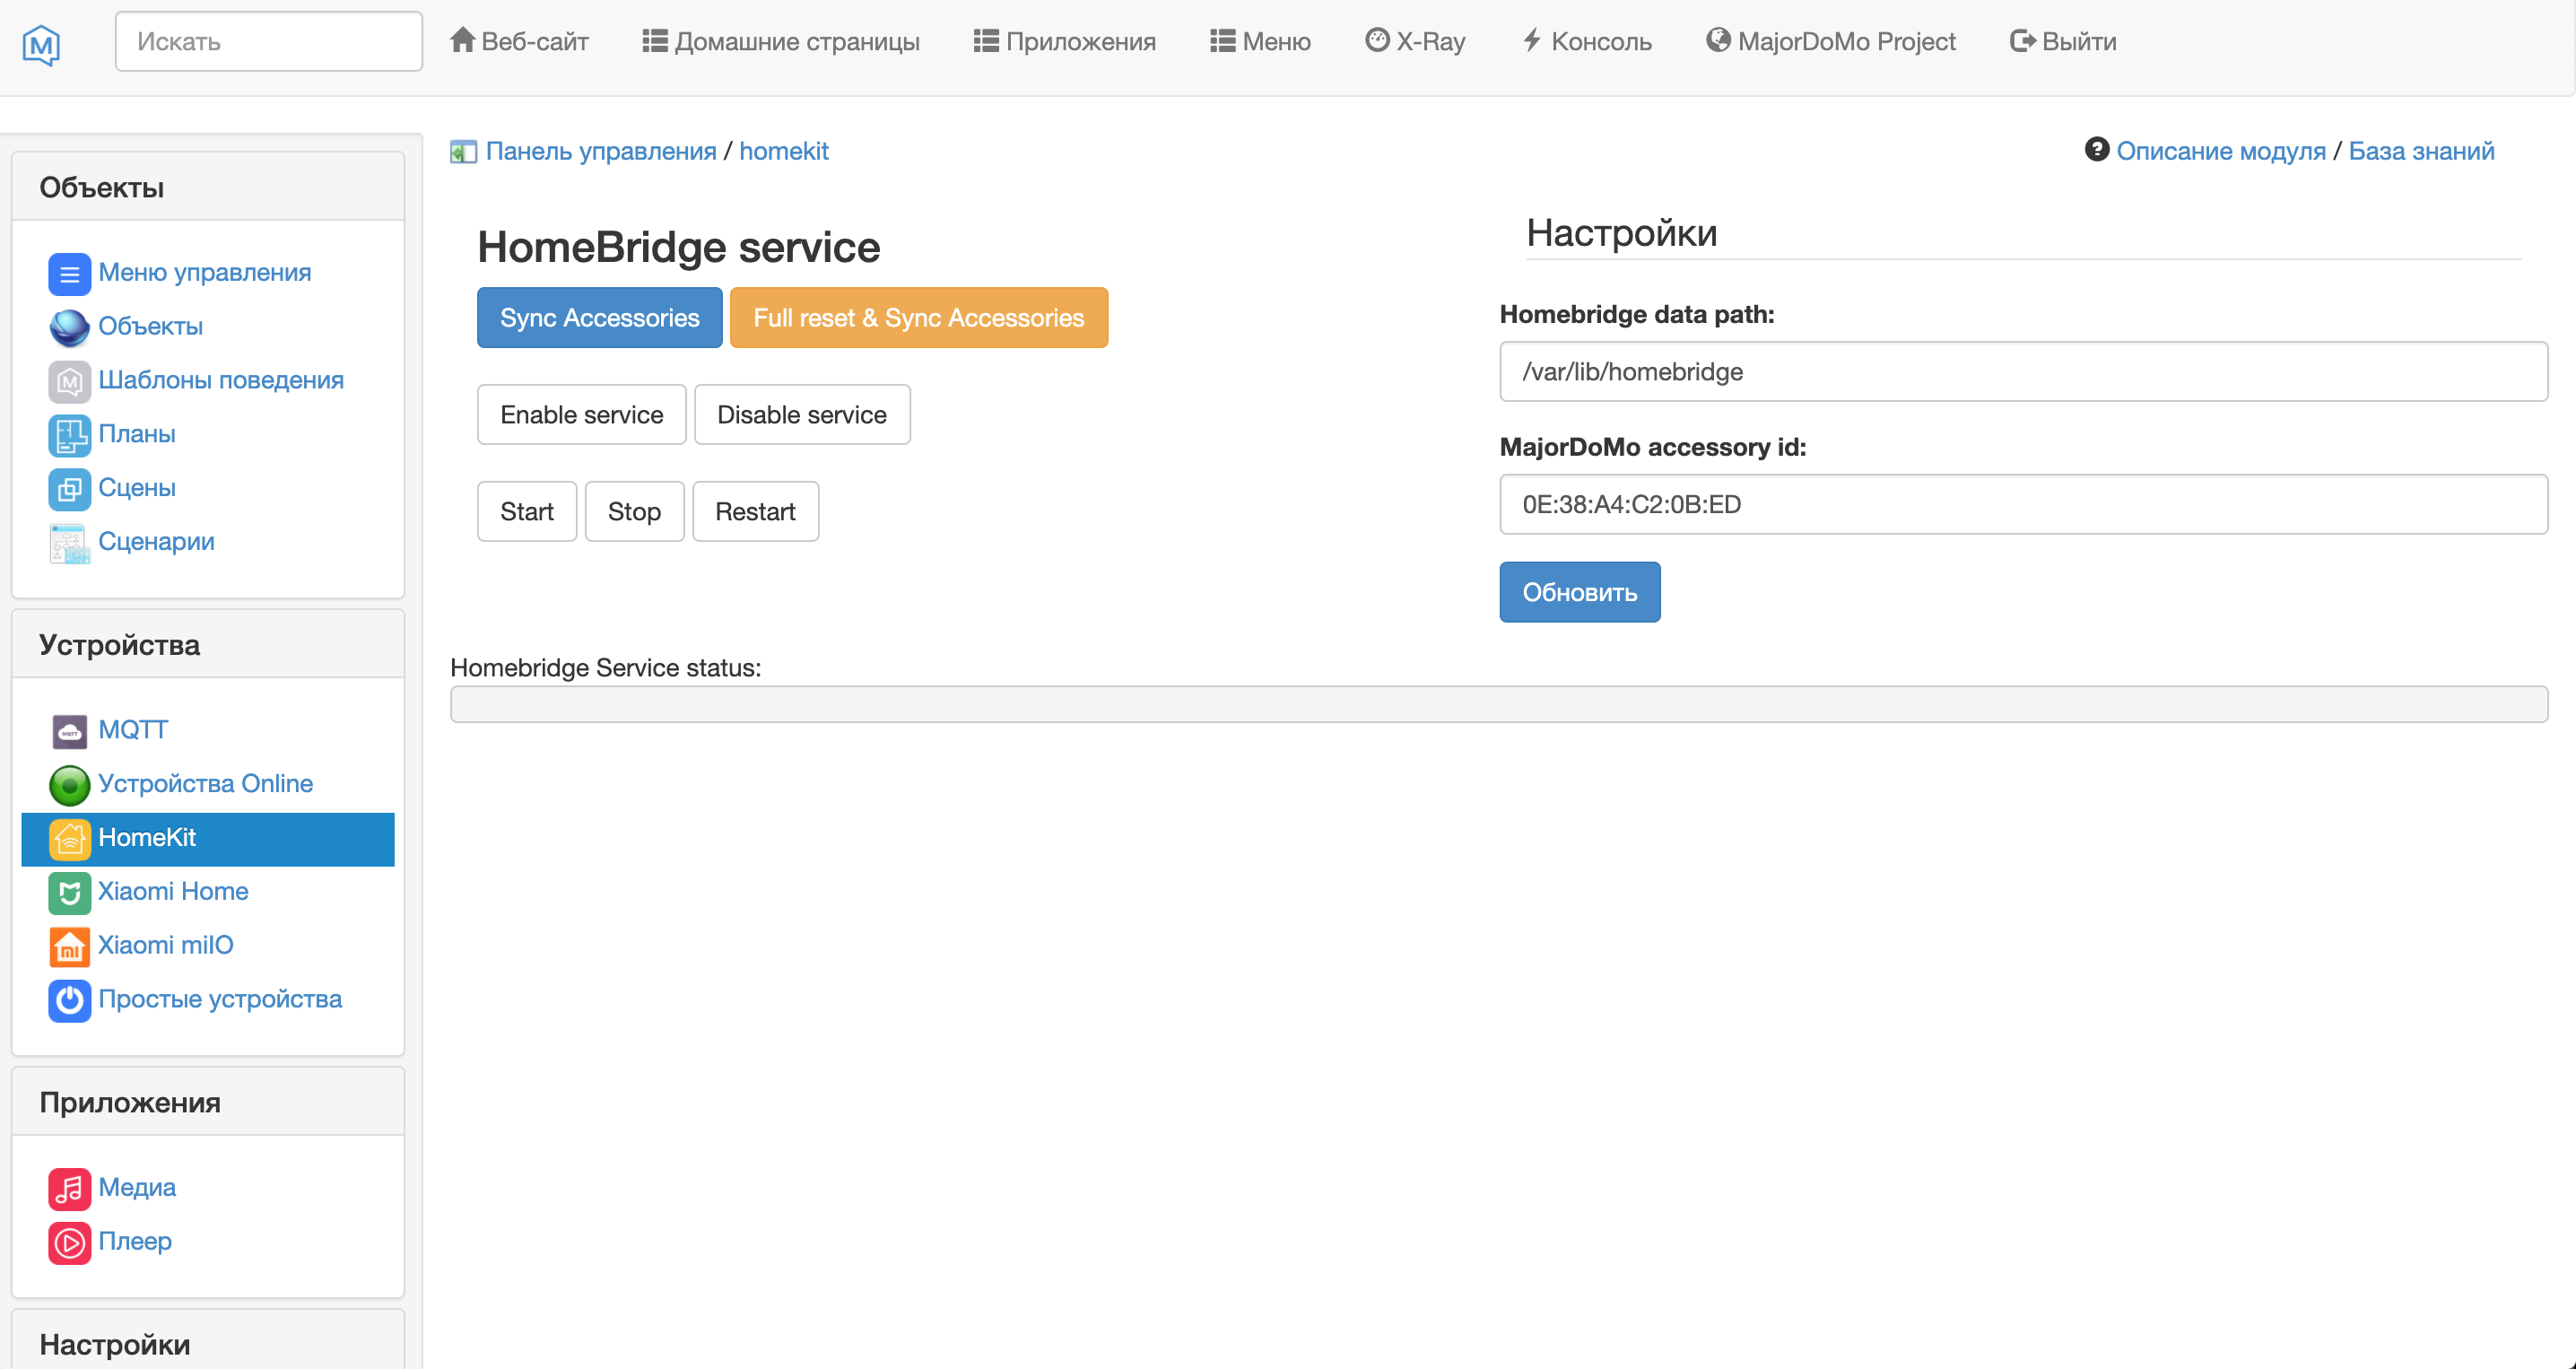The image size is (2576, 1369).
Task: Click the Искать search box
Action: pos(268,42)
